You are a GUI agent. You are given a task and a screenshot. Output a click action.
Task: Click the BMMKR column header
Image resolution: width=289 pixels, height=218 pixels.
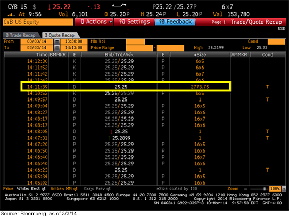click(58, 55)
